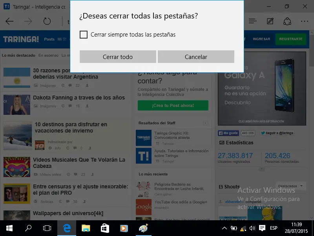Click the 'Cancelar' button
The height and width of the screenshot is (236, 314).
coord(196,57)
